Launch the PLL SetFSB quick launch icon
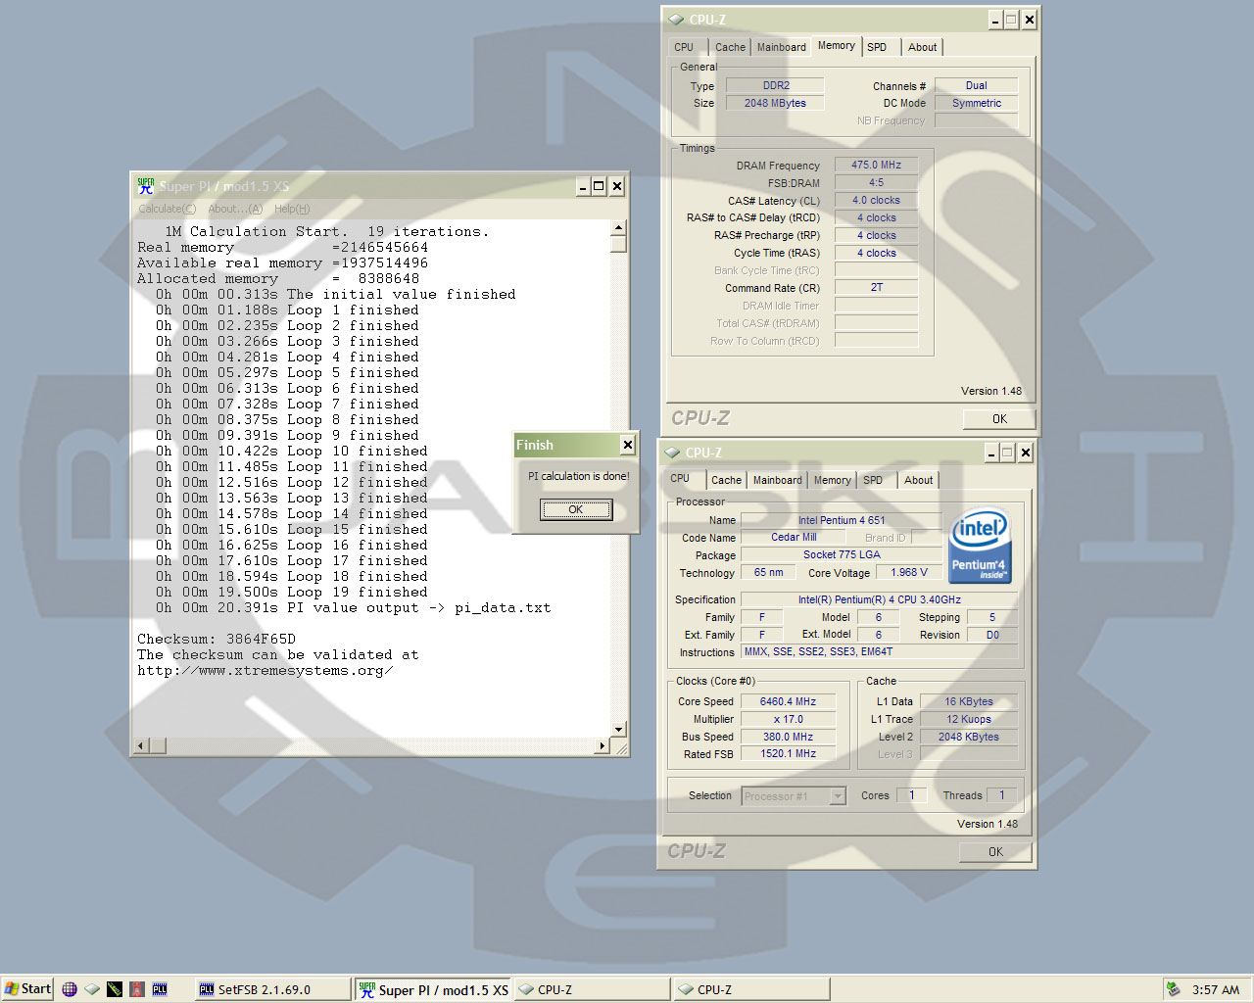This screenshot has width=1254, height=1003. tap(160, 989)
